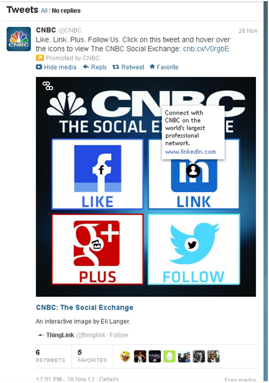The width and height of the screenshot is (269, 383).
Task: Click the LinkedIn person hotspot icon
Action: point(193,170)
